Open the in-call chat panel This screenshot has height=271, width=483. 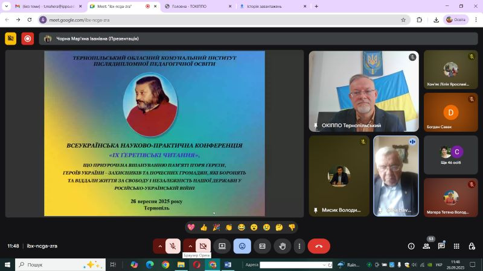(441, 246)
